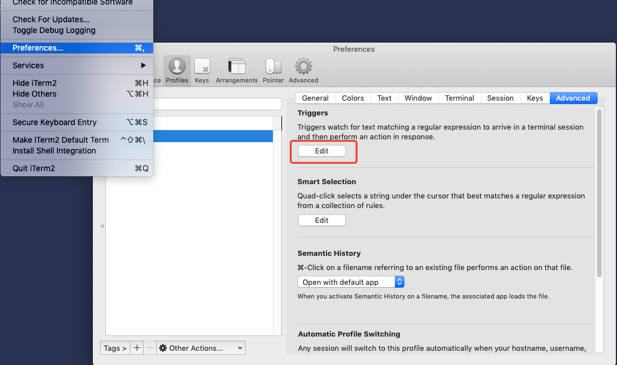The image size is (617, 365).
Task: Switch to the Colors profile tab
Action: pos(353,98)
